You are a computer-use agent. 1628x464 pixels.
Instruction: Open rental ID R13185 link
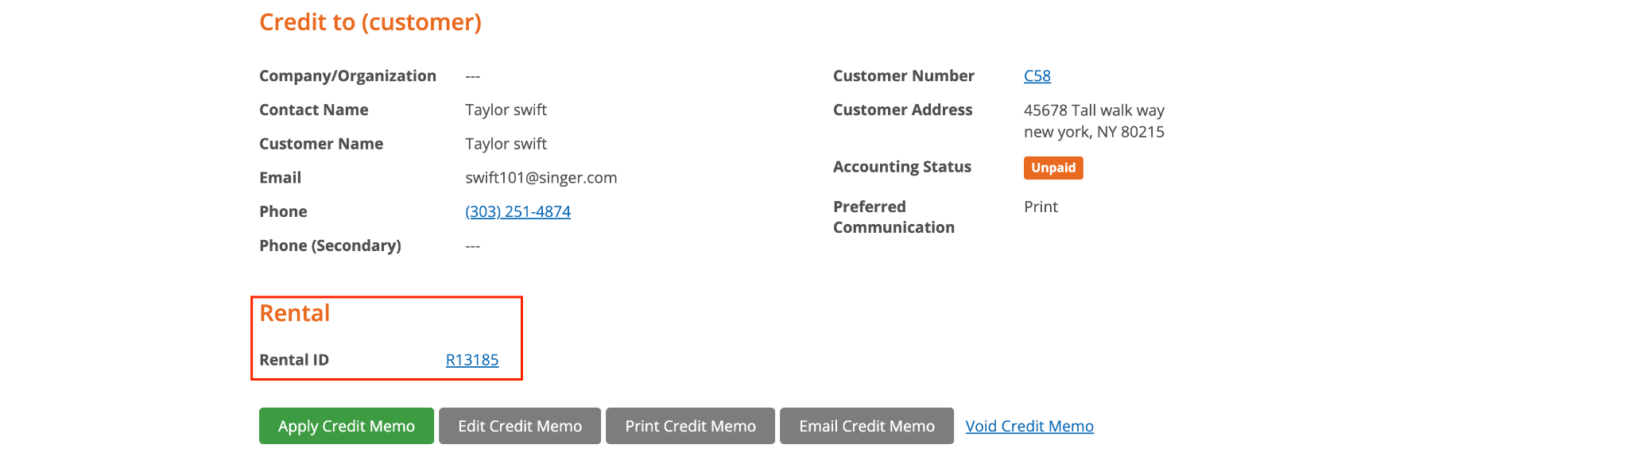point(472,360)
